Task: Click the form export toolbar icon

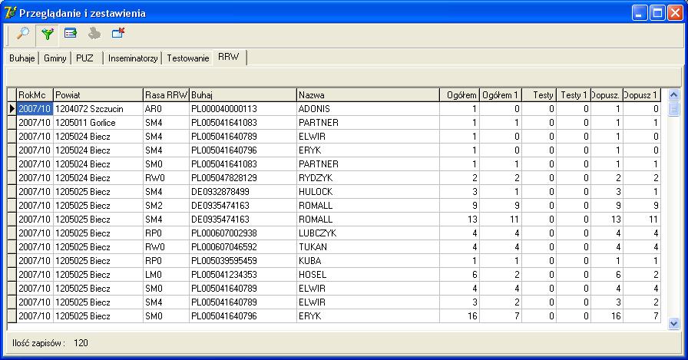Action: (70, 33)
